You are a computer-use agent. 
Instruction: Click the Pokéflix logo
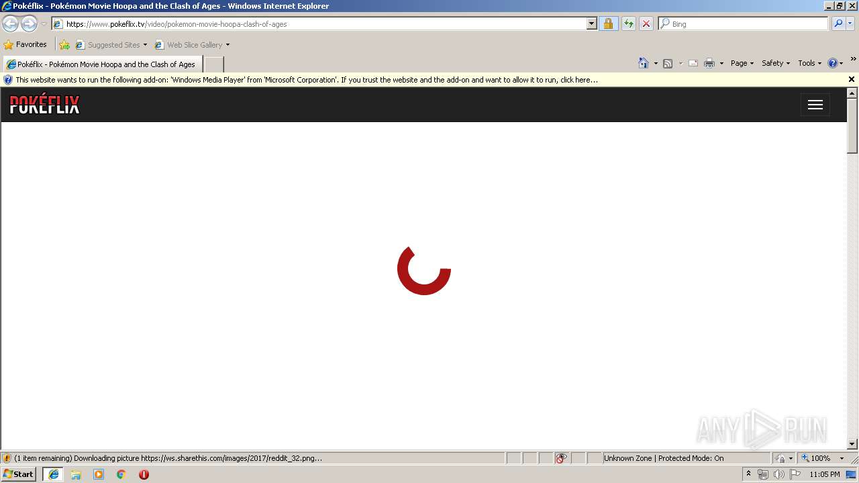44,105
